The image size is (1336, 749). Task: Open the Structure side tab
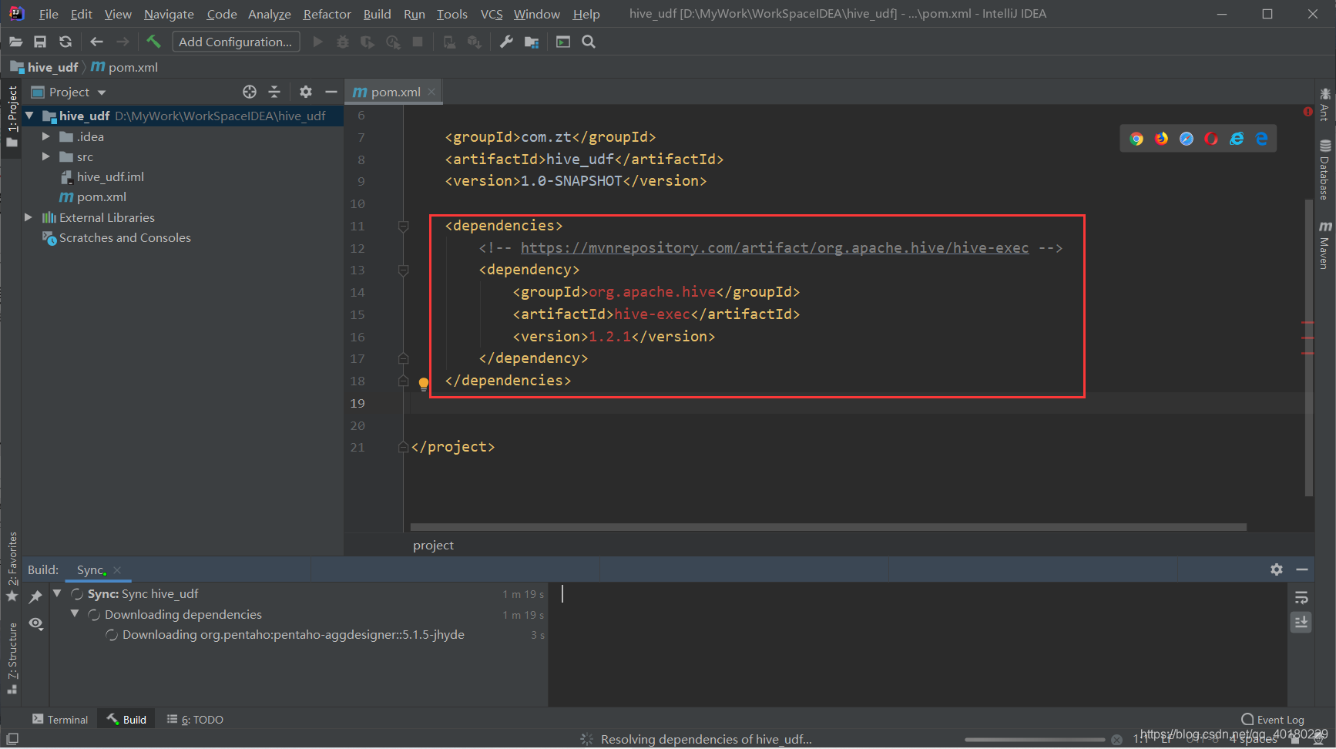[x=12, y=657]
